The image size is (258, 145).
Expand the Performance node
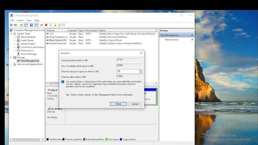[x=15, y=51]
